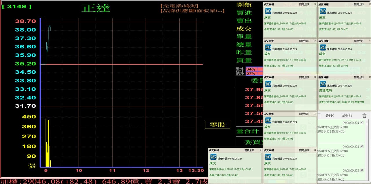Click the 賣出 label
The height and width of the screenshot is (184, 371).
tap(244, 21)
